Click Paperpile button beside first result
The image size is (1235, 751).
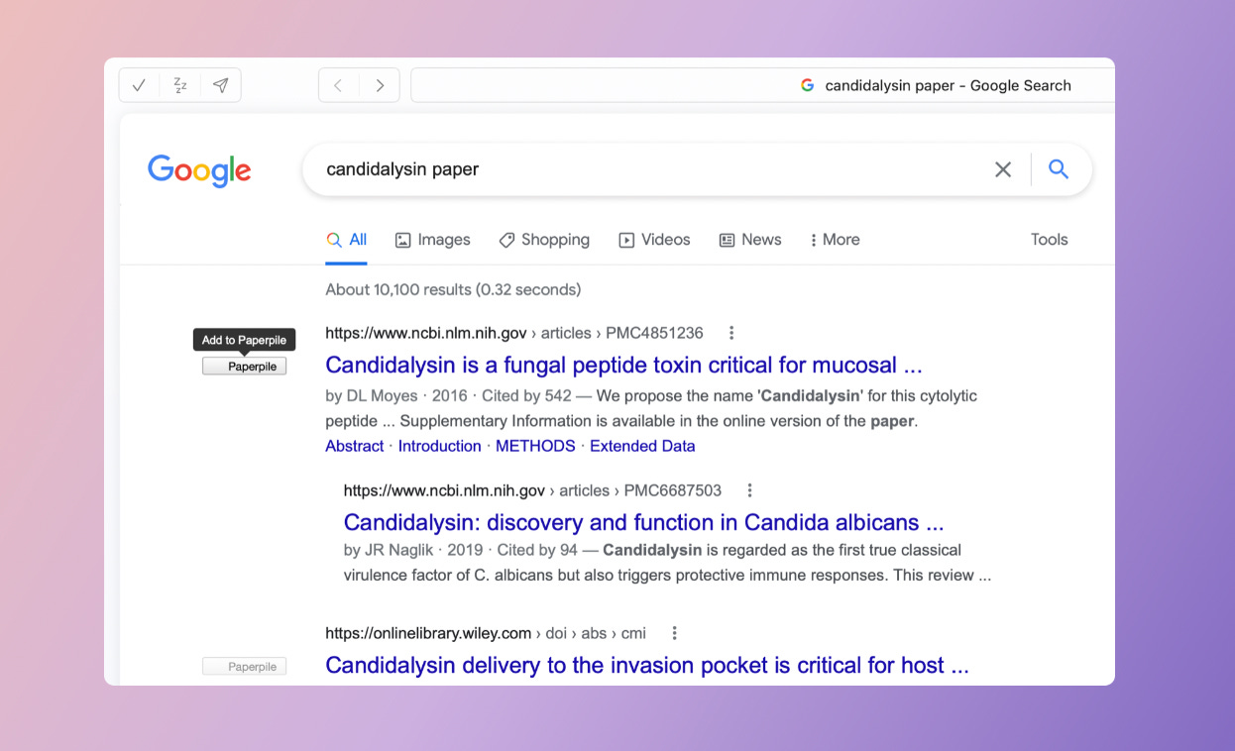click(245, 367)
